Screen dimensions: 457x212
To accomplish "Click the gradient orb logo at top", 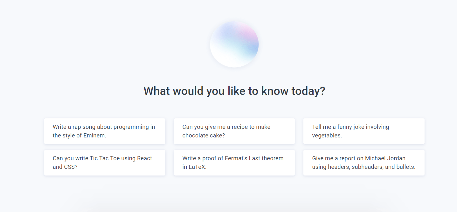I will 234,44.
